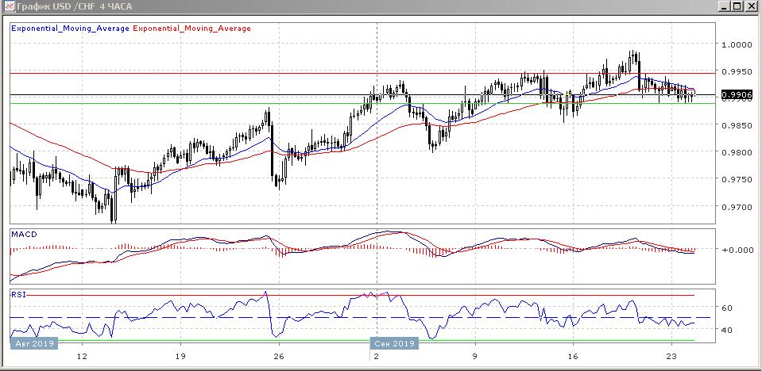Click the 0.9750 price axis label
The image size is (762, 371).
(x=736, y=179)
